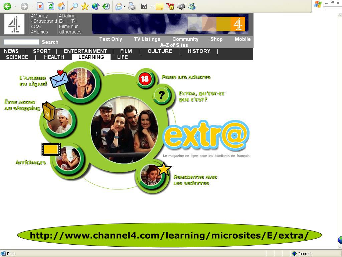
Task: Open the Pour les adultes link
Action: [186, 77]
